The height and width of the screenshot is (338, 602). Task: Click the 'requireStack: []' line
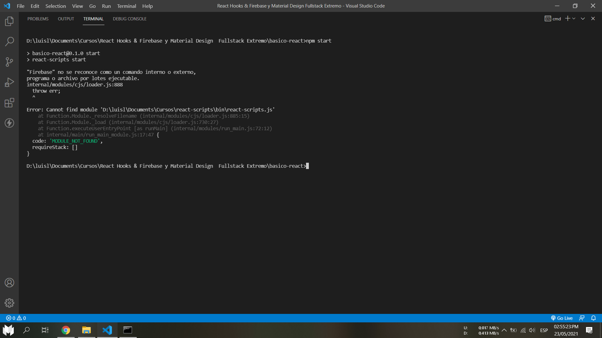[x=55, y=147]
